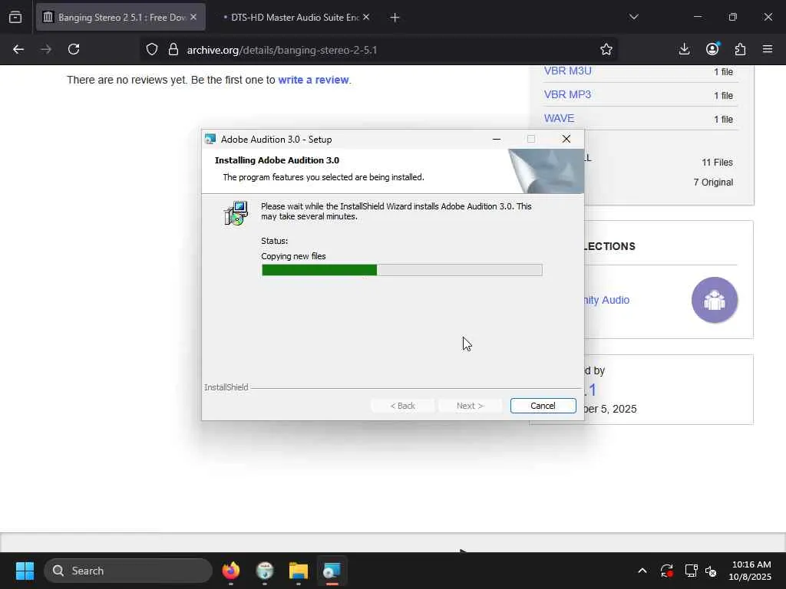
Task: Open the WAVE download link
Action: click(559, 118)
